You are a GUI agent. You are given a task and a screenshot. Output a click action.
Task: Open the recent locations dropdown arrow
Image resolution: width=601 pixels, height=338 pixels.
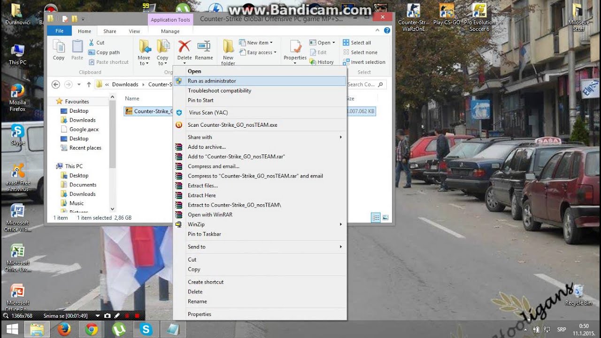[79, 84]
